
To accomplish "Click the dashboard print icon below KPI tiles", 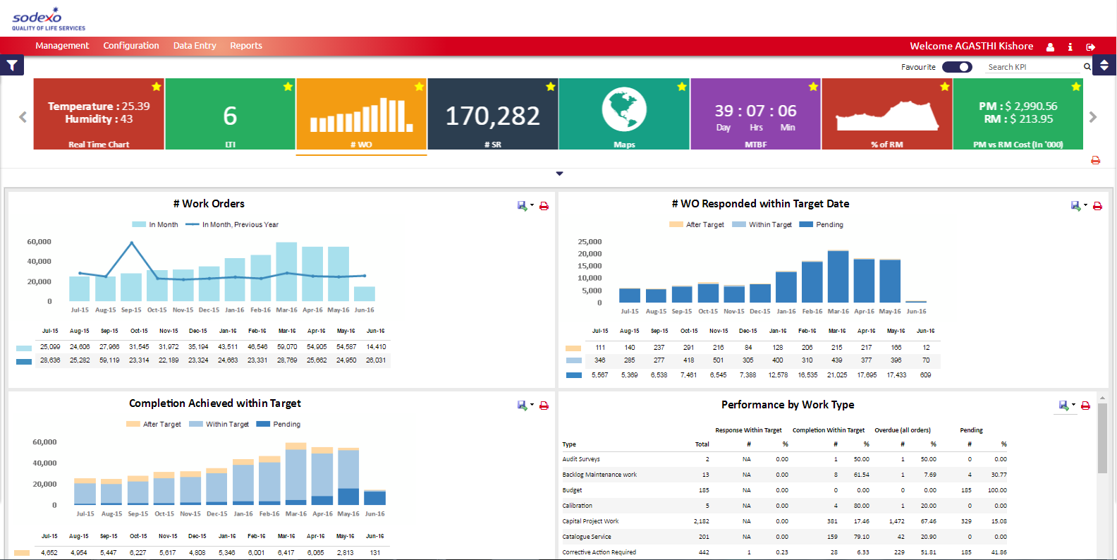I will coord(1095,160).
